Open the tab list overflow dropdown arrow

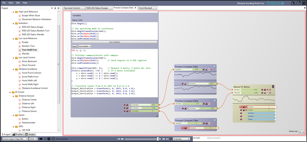click(x=305, y=8)
